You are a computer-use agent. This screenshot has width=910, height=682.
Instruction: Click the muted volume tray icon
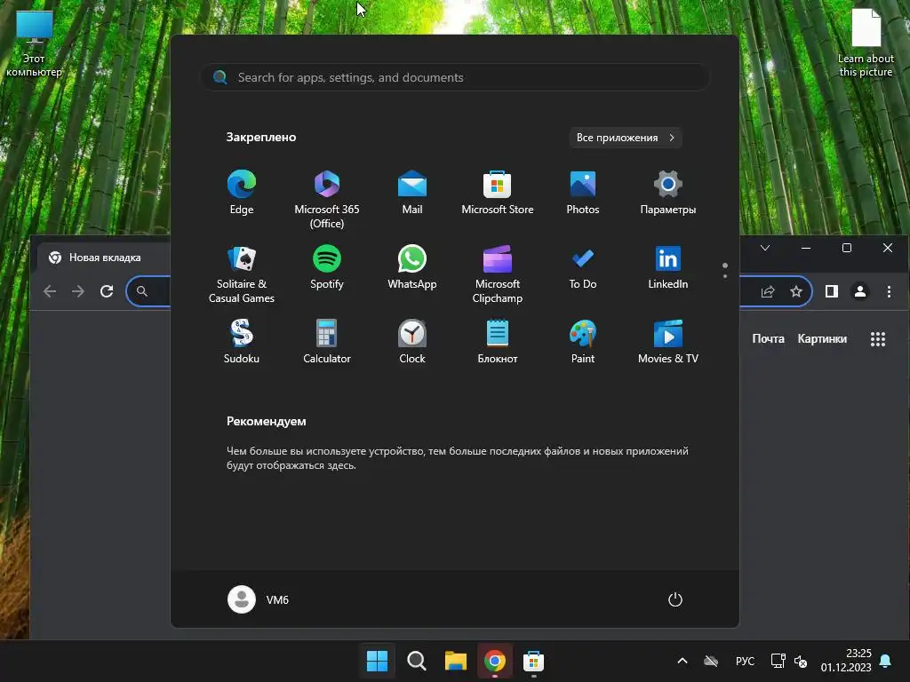click(801, 661)
